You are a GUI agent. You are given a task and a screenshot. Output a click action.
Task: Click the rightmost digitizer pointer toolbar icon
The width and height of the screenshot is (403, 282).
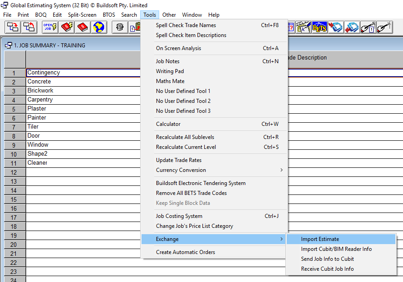pos(384,28)
